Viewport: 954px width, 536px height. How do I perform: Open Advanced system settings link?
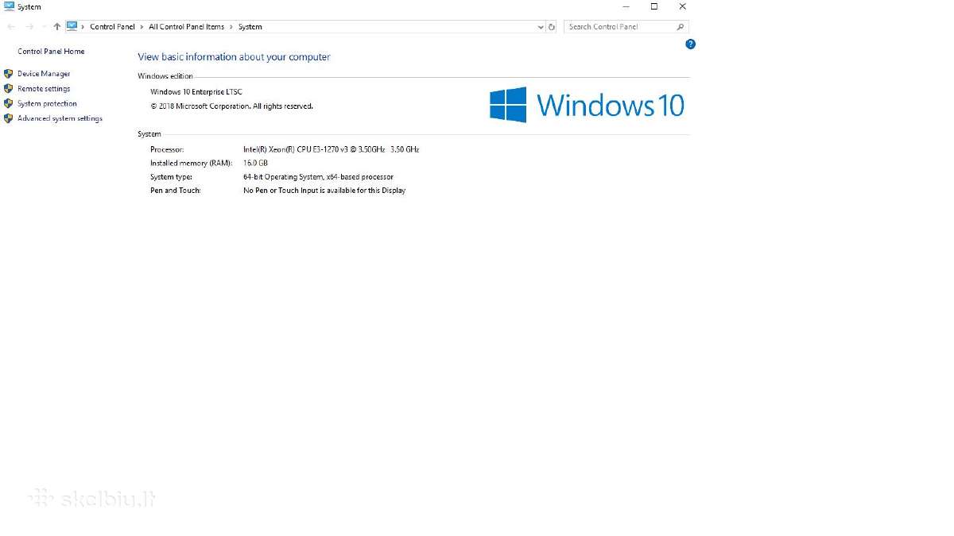(x=60, y=119)
